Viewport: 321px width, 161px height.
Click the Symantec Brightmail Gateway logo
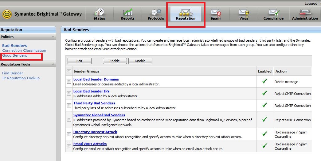click(7, 14)
